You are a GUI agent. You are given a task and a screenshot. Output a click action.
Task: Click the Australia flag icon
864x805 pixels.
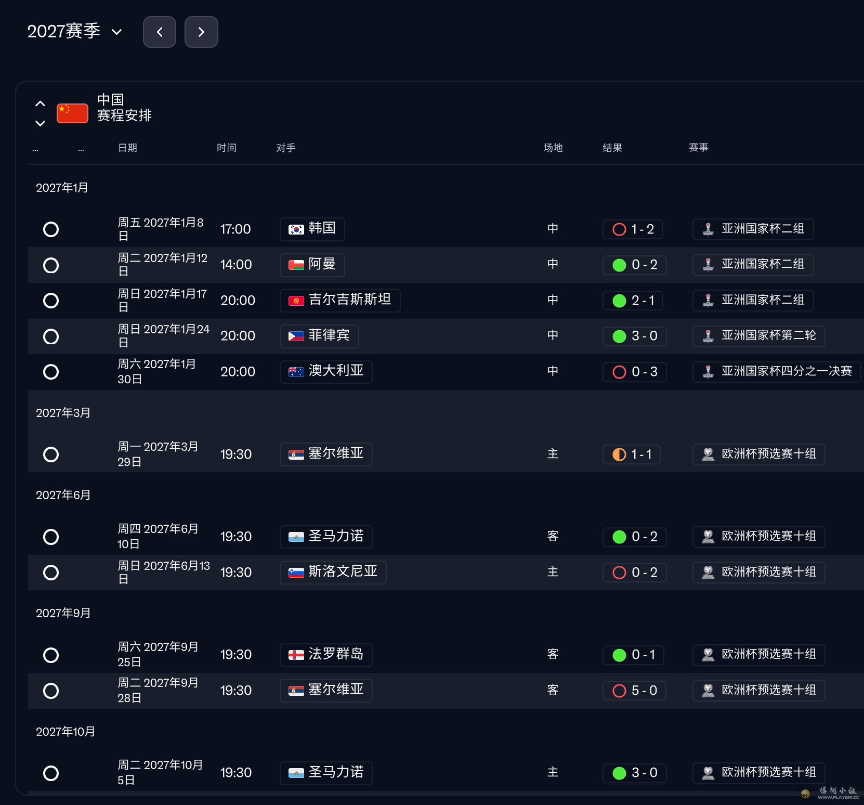[296, 372]
